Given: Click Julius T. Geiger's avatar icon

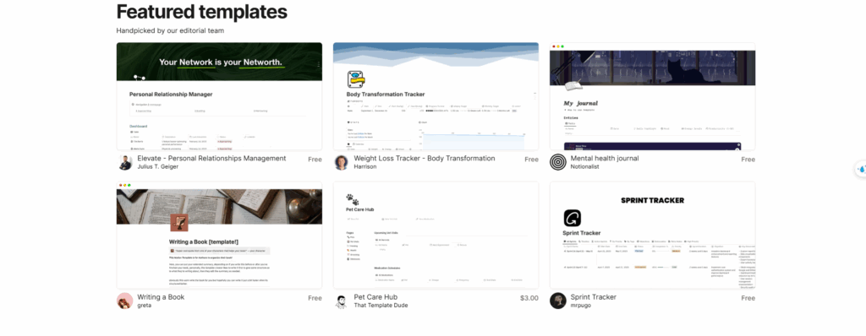Looking at the screenshot, I should point(125,162).
